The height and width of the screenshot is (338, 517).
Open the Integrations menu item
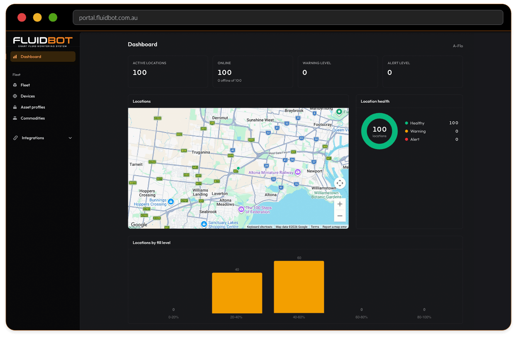[43, 138]
